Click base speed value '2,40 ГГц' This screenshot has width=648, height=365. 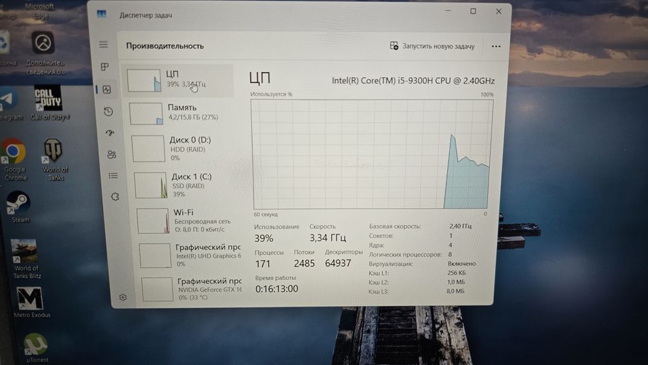pyautogui.click(x=460, y=226)
